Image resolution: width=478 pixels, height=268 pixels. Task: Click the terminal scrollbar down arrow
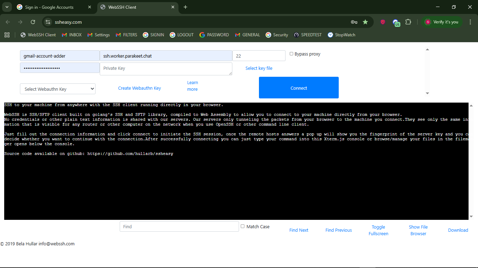[471, 216]
